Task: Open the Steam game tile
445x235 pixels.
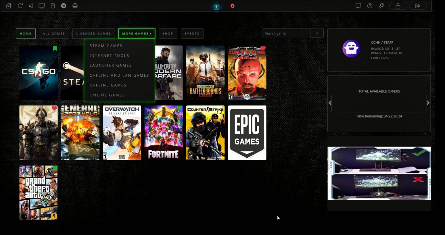Action: [x=72, y=73]
